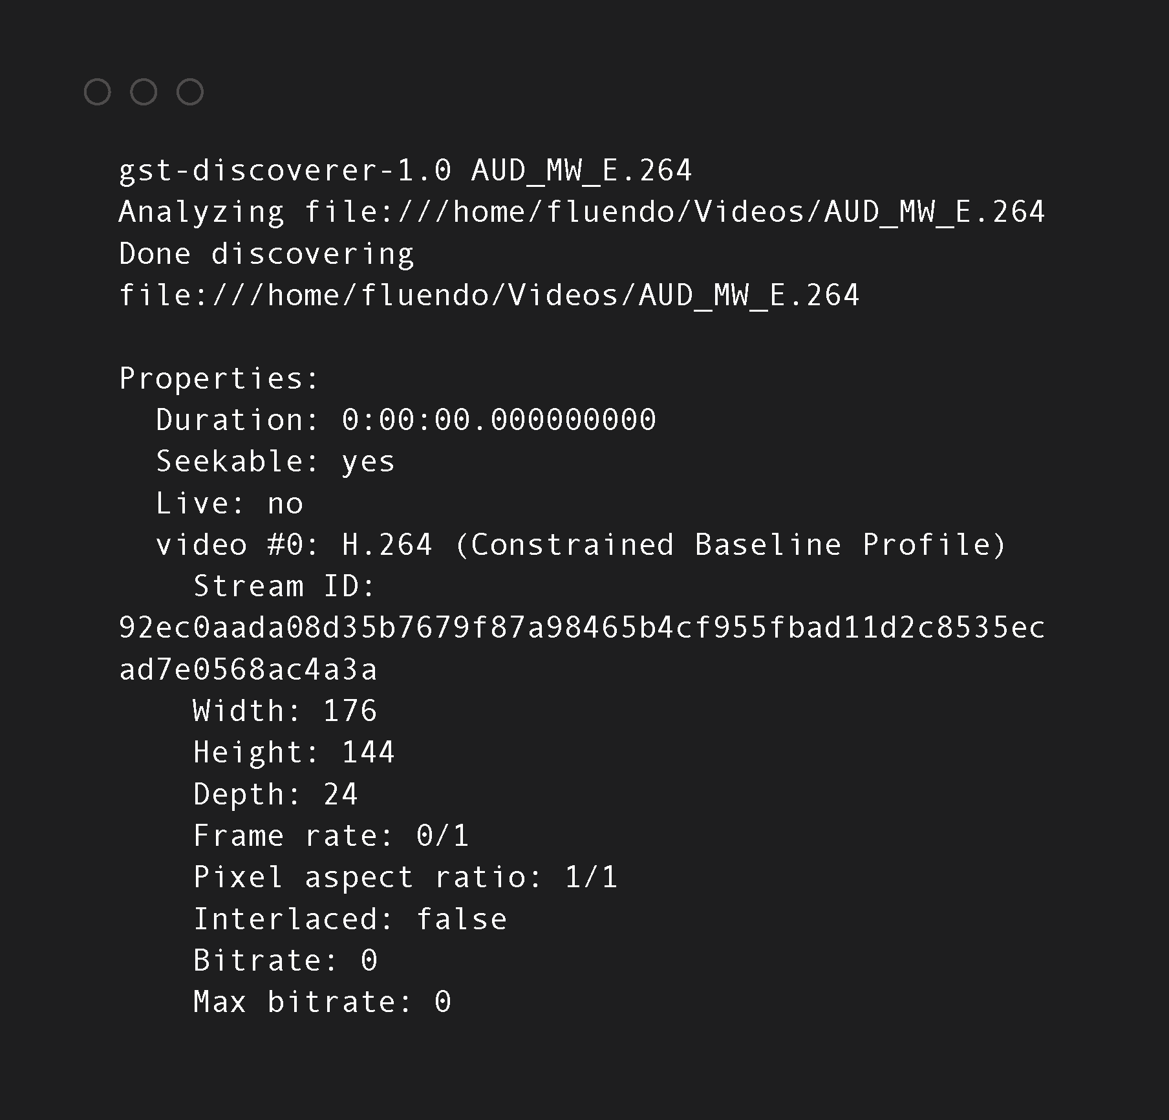1169x1120 pixels.
Task: Click the middle window control circle
Action: [144, 92]
